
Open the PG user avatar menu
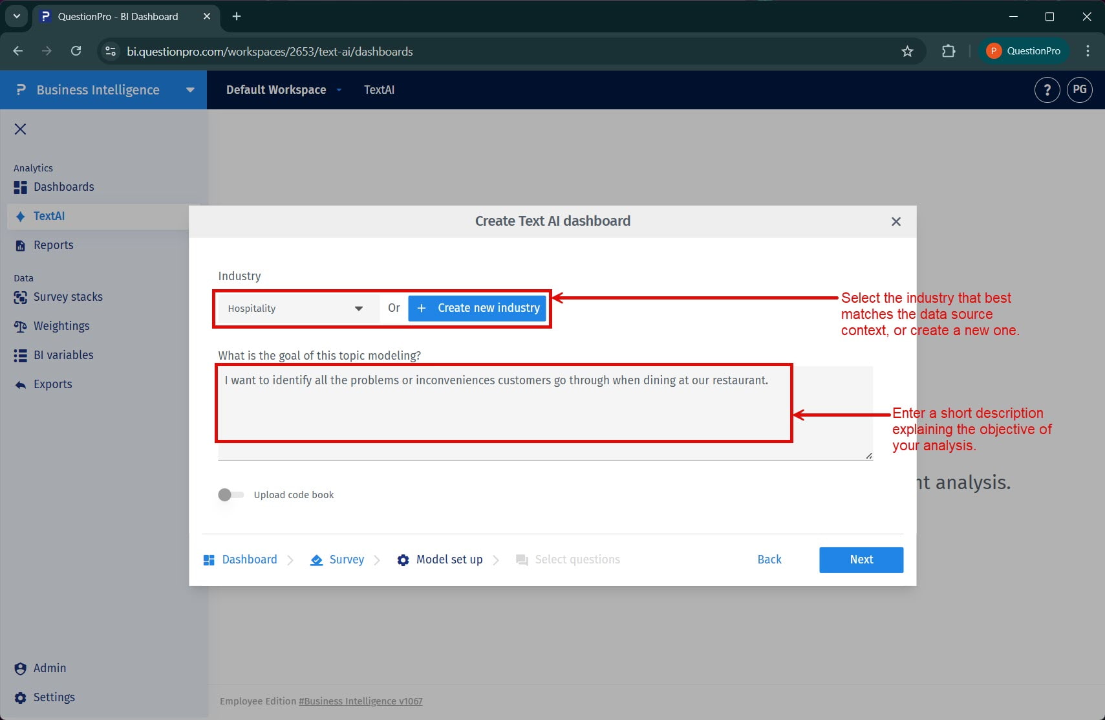(1078, 90)
